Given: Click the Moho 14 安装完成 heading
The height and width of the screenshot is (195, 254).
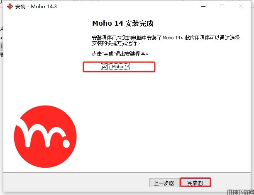Looking at the screenshot, I should click(x=123, y=23).
